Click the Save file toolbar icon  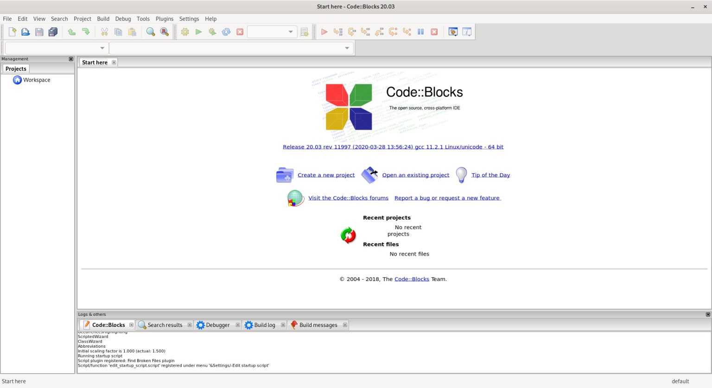(x=39, y=32)
